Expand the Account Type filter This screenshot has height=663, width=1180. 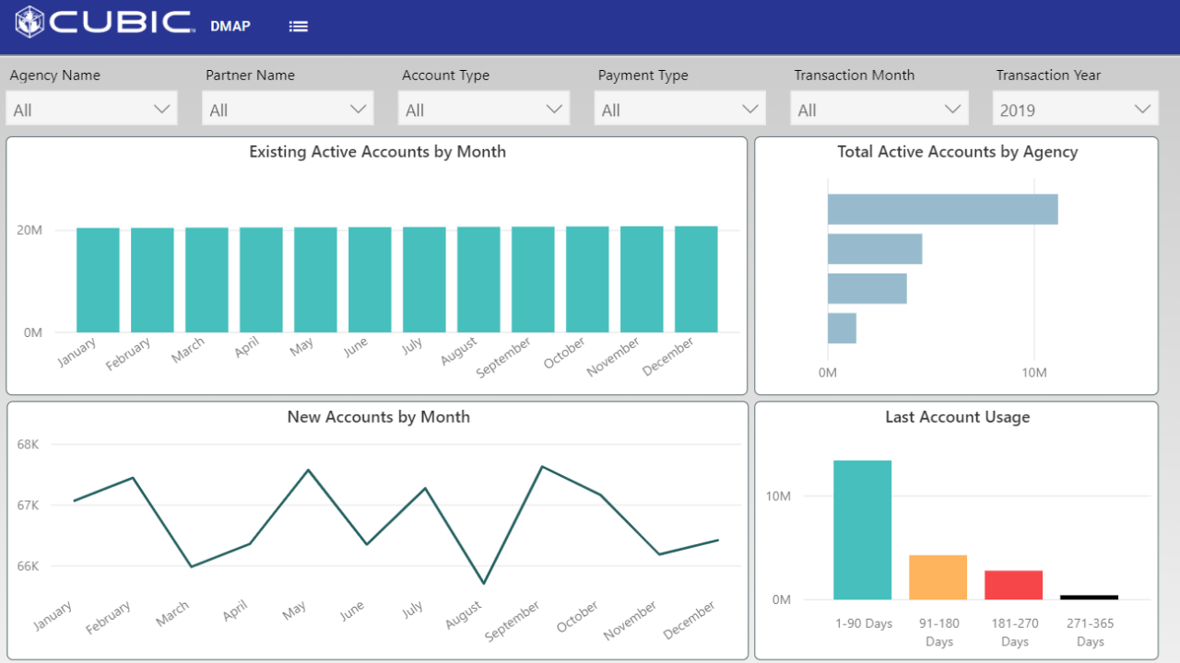(x=484, y=109)
